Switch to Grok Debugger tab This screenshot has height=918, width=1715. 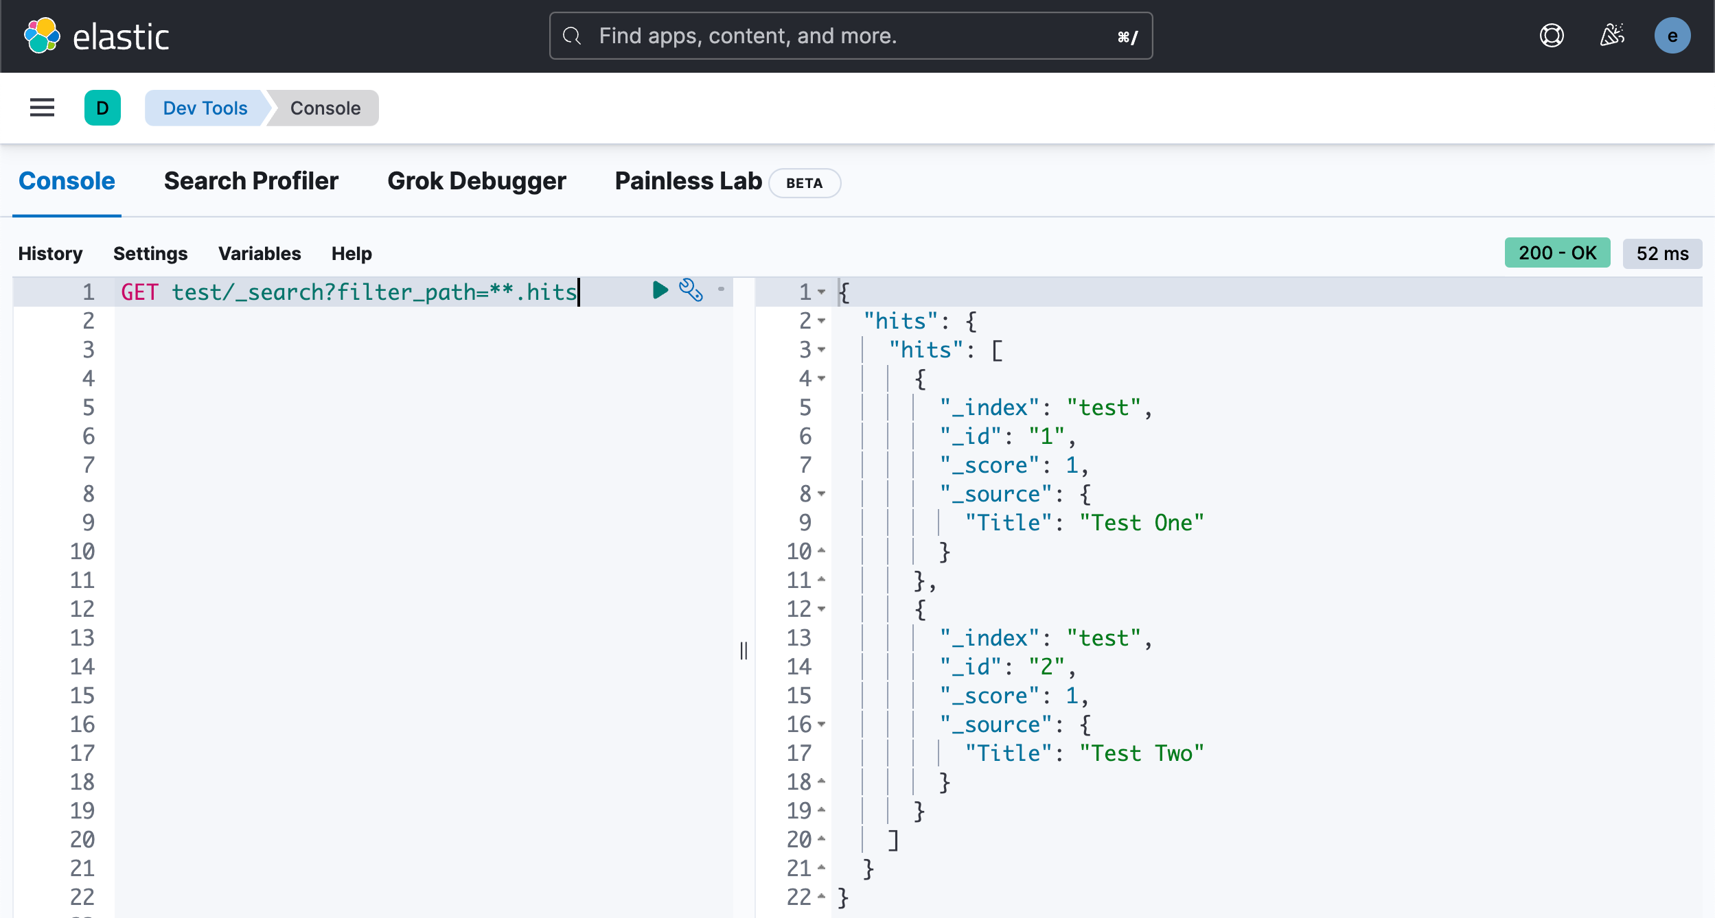476,181
